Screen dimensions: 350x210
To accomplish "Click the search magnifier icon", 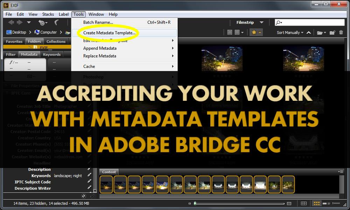I will (278, 22).
